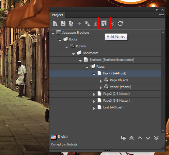Expand the Last (4-C-Last) page

coord(94,108)
